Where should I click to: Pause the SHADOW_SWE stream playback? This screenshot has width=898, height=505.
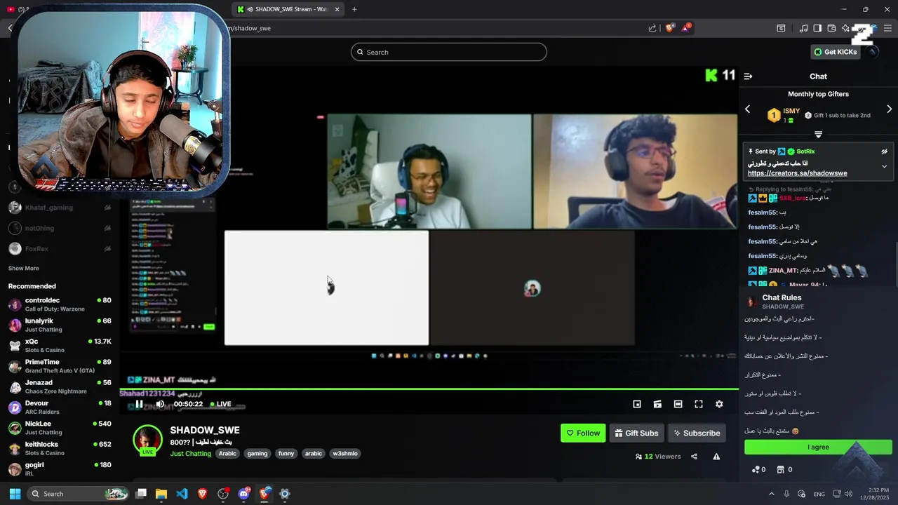tap(139, 404)
